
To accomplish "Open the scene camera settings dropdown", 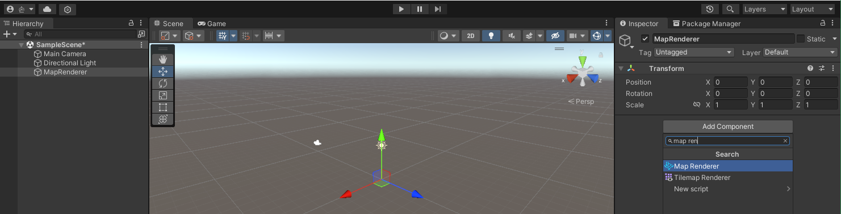I will point(577,36).
